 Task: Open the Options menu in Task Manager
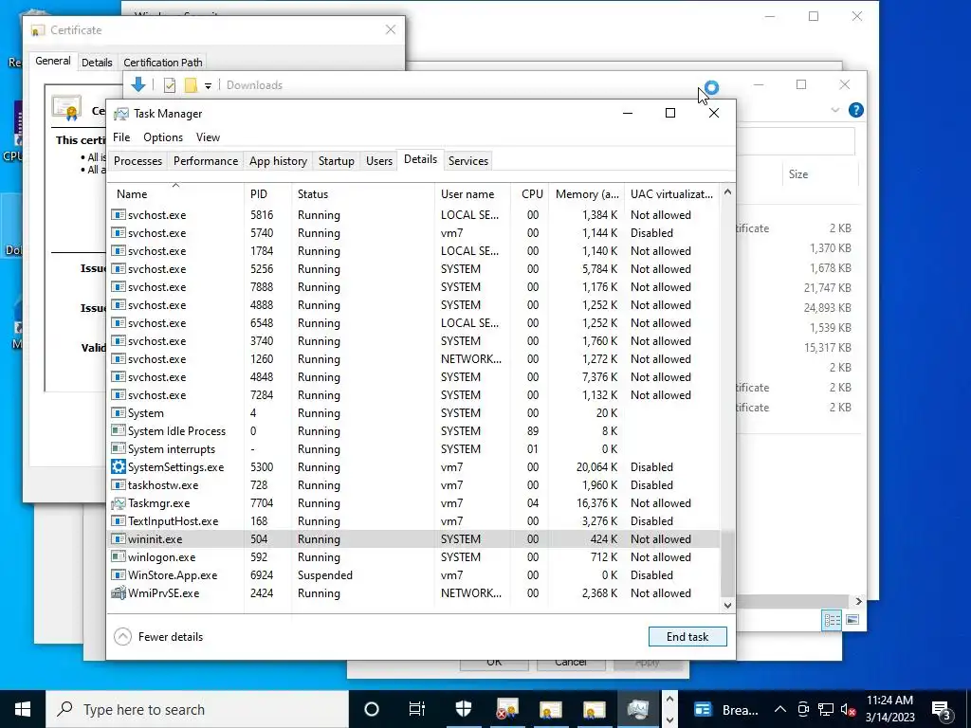pos(163,137)
